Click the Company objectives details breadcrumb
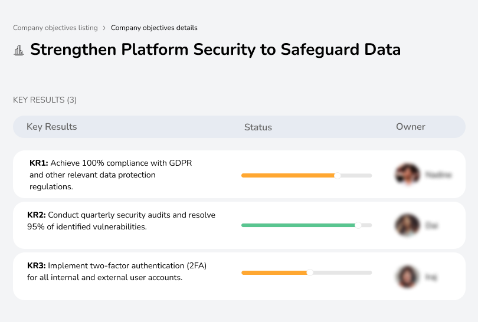478x322 pixels. (154, 28)
